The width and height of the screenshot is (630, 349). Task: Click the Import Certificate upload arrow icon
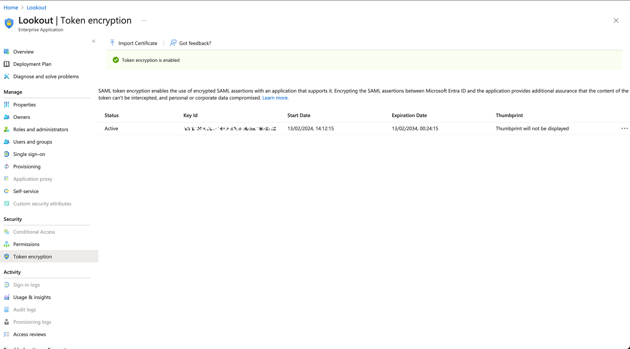(x=112, y=43)
